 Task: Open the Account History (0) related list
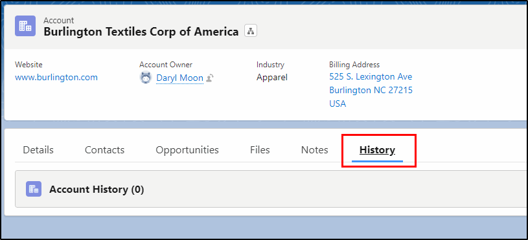tap(97, 190)
